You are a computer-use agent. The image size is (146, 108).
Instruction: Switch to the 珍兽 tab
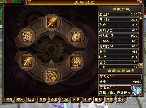pyautogui.click(x=31, y=100)
